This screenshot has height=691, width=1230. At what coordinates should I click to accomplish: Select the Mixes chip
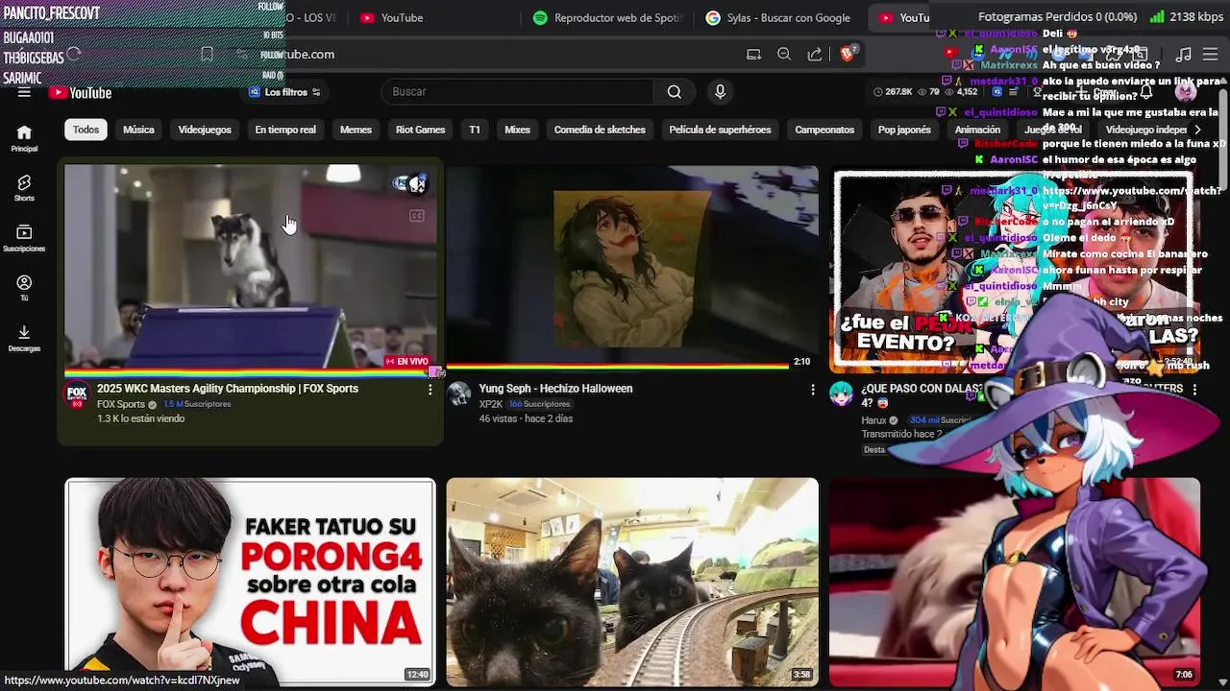(517, 130)
